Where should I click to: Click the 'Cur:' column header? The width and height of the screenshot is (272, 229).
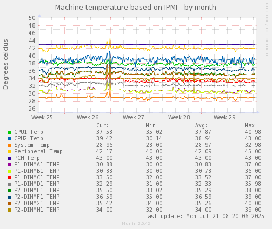tap(102, 125)
